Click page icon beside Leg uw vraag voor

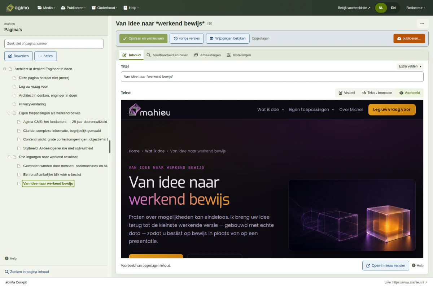pyautogui.click(x=15, y=87)
